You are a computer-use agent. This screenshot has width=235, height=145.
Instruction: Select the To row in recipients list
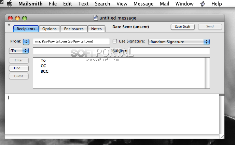(119, 60)
